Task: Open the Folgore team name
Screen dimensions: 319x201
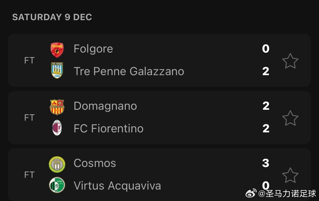Action: pyautogui.click(x=93, y=49)
